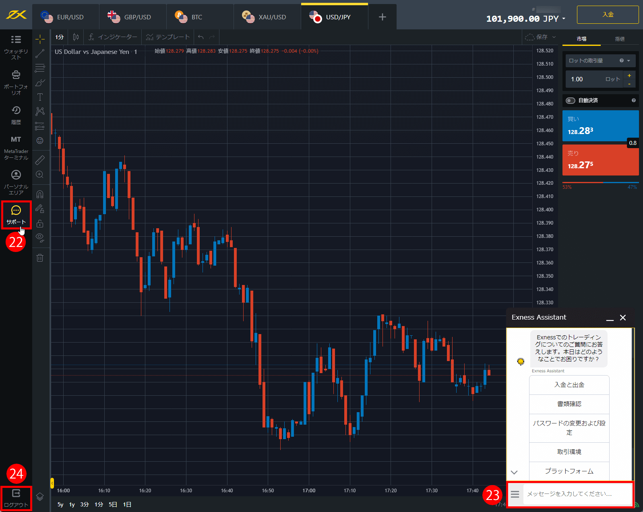Switch to the XAU/USD tab
Screen dimensions: 643x512
267,17
